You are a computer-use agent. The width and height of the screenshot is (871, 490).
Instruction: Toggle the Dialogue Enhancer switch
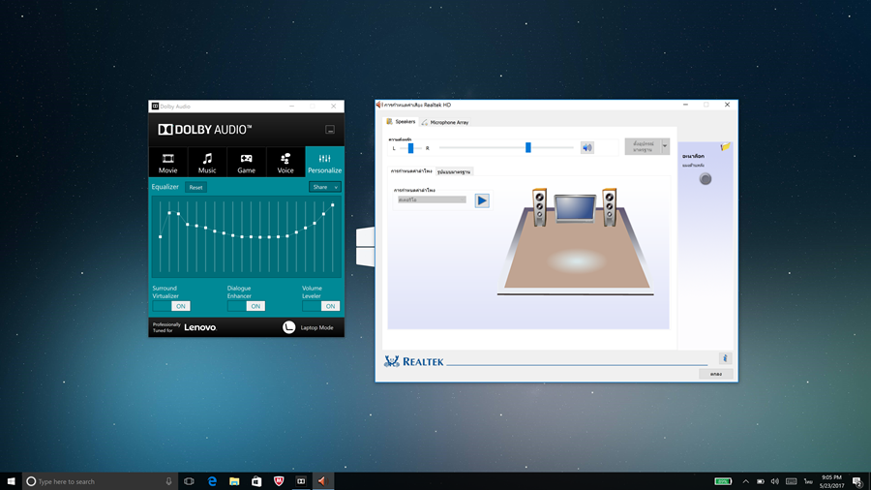pyautogui.click(x=246, y=306)
